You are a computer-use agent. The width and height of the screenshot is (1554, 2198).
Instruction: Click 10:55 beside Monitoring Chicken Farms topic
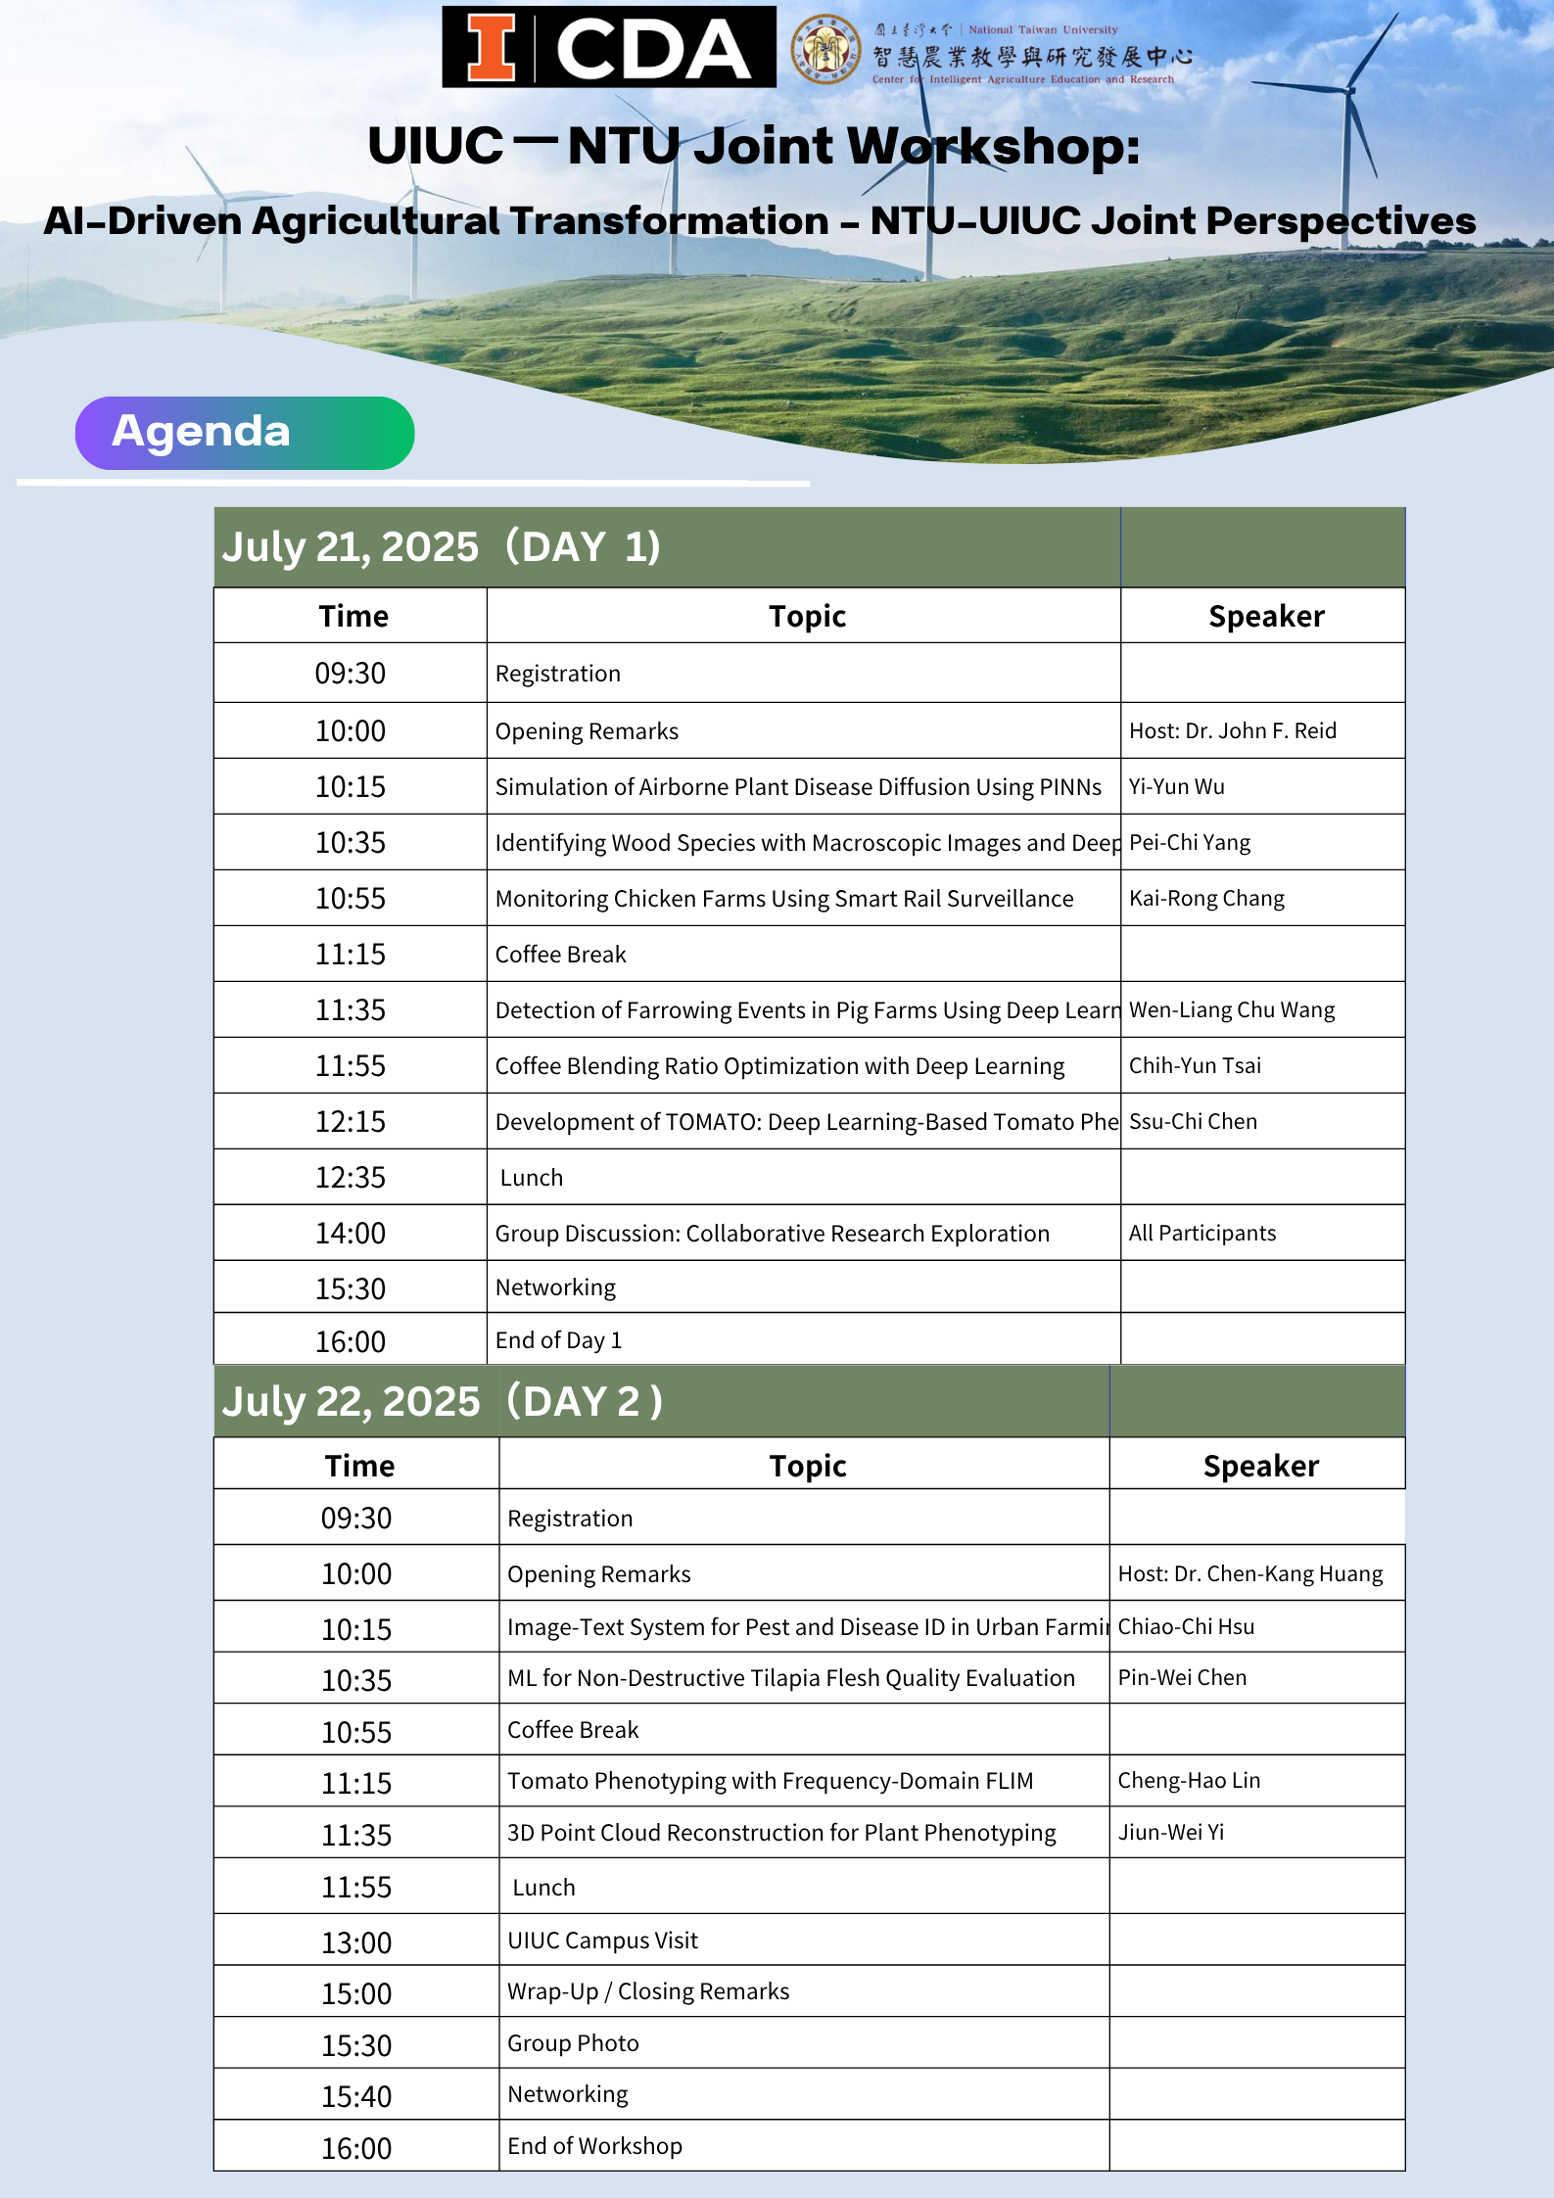coord(351,898)
